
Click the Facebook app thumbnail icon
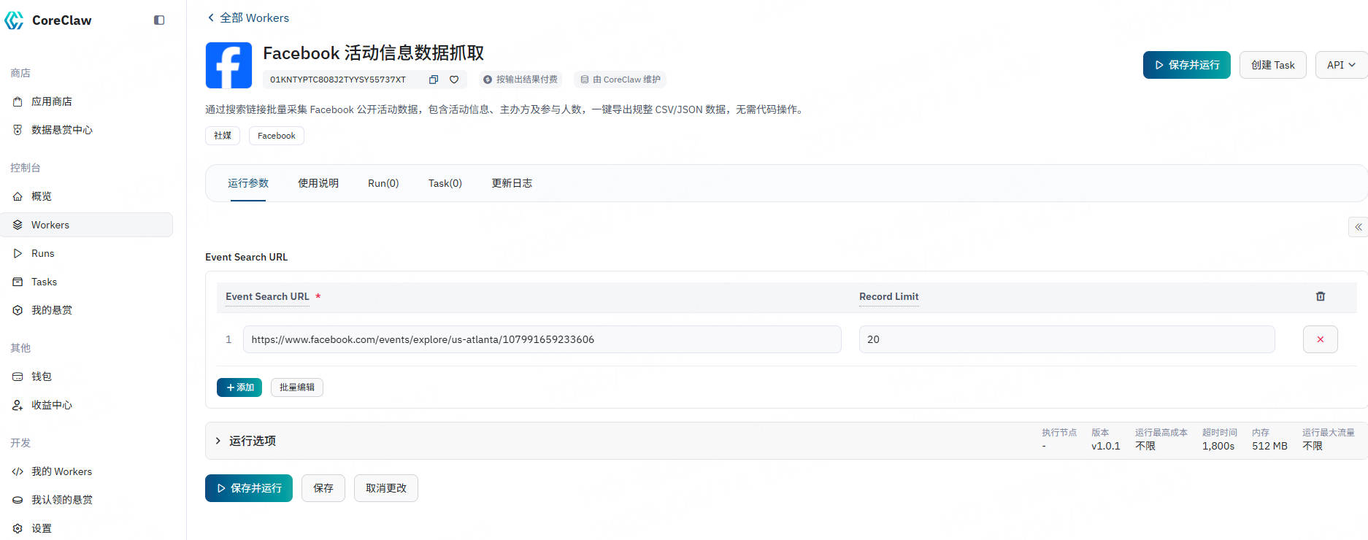tap(228, 66)
